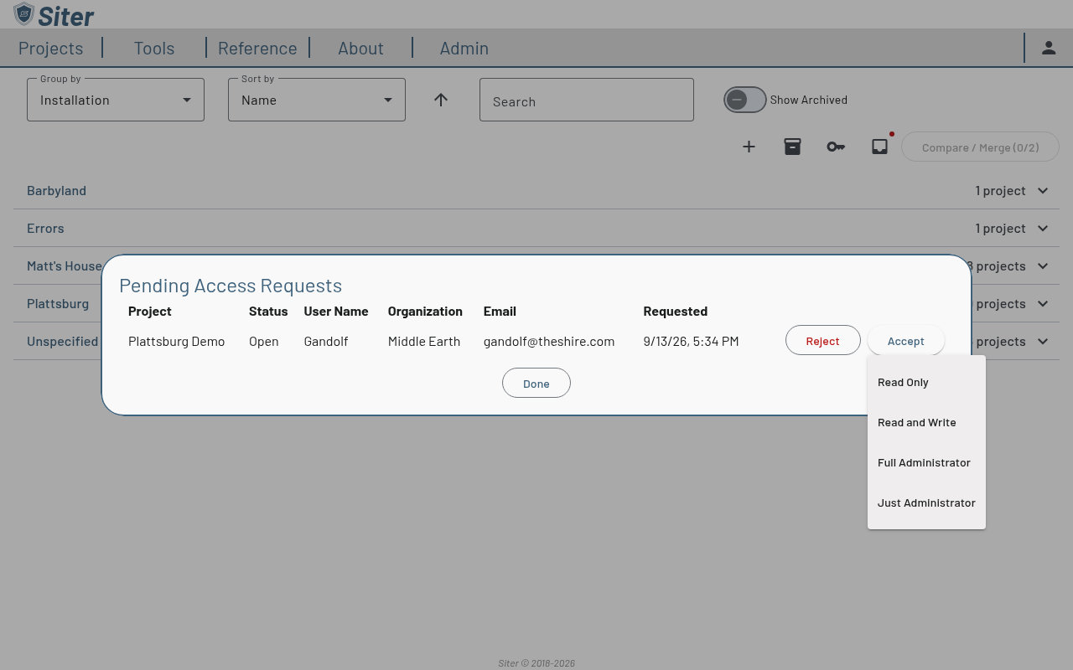Viewport: 1073px width, 670px height.
Task: Open the Sort by Name dropdown
Action: pyautogui.click(x=317, y=100)
